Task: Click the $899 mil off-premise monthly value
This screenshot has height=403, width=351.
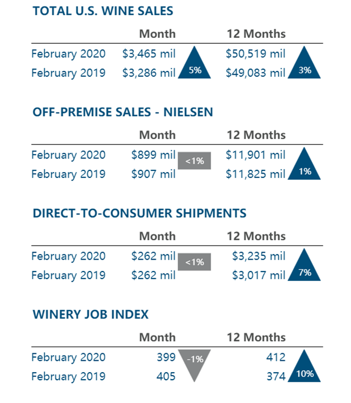Action: (x=153, y=155)
